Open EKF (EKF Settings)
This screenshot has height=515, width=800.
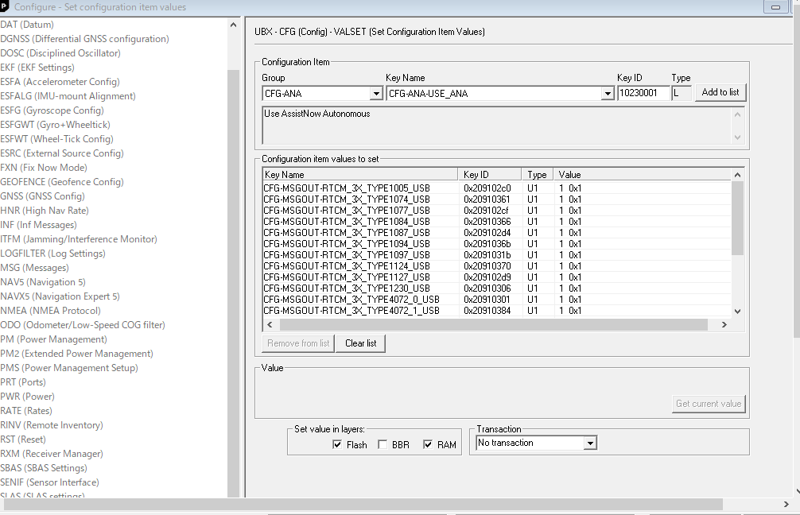37,68
